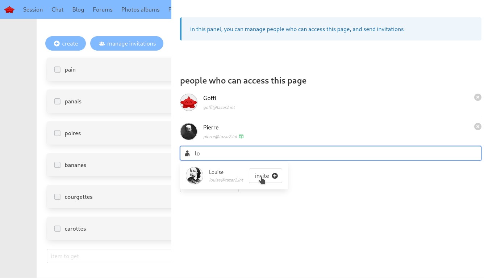Invite Louise using the invite button

(266, 176)
